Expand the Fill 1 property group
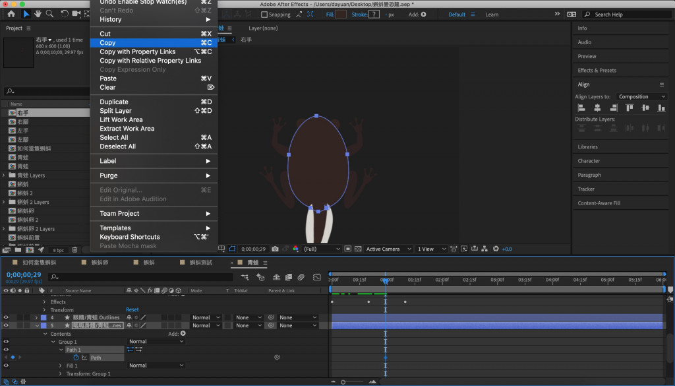The width and height of the screenshot is (675, 386). coord(61,366)
